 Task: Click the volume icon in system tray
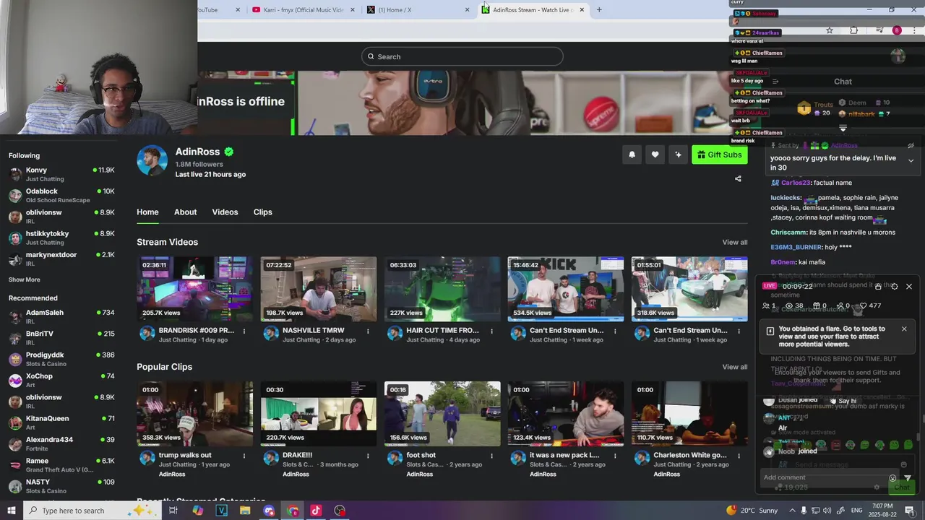827,511
